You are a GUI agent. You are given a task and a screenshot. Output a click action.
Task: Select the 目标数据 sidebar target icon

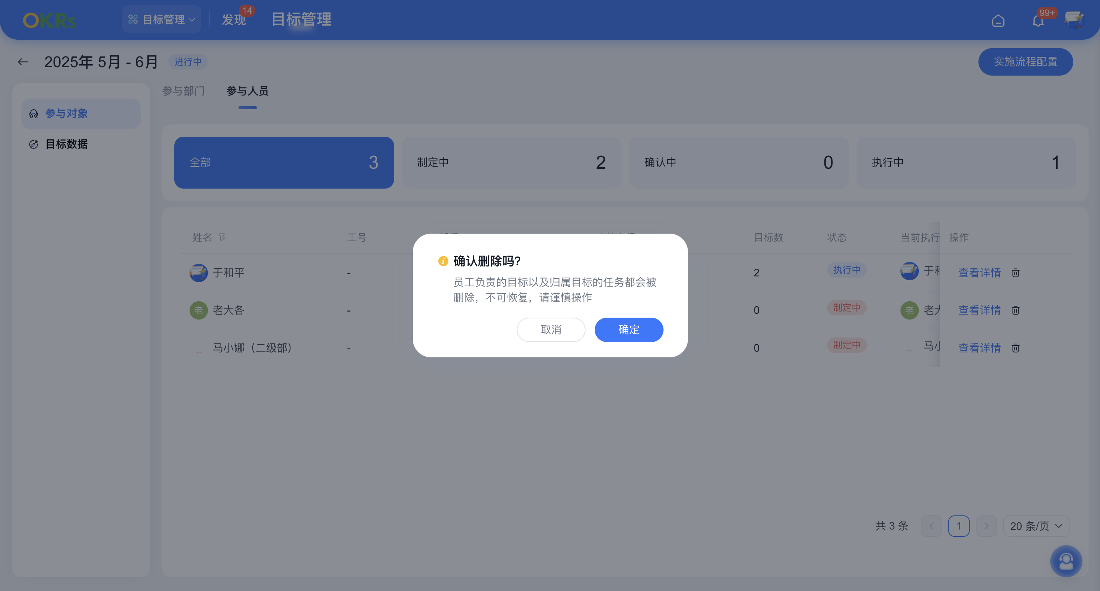(33, 144)
